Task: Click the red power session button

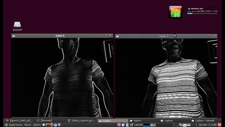Action: coord(219,125)
